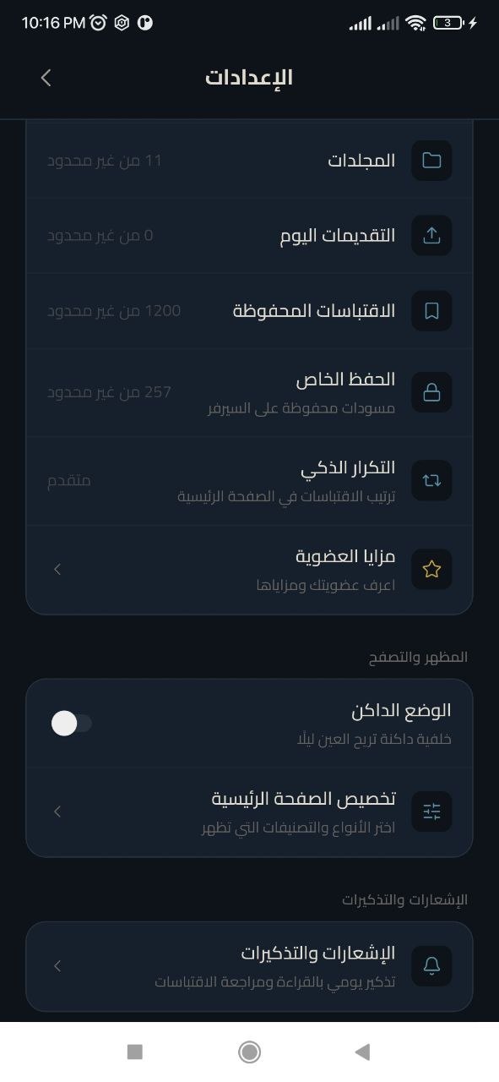Image resolution: width=499 pixels, height=1082 pixels.
Task: Click the folder icon beside المجلدات
Action: (431, 161)
